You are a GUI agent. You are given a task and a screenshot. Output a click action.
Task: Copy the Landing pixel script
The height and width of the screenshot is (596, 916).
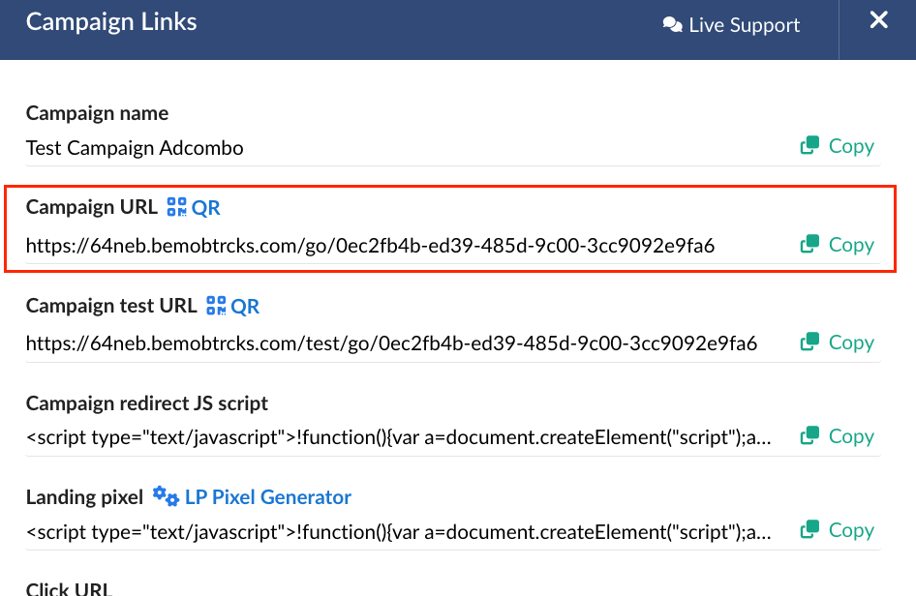838,530
